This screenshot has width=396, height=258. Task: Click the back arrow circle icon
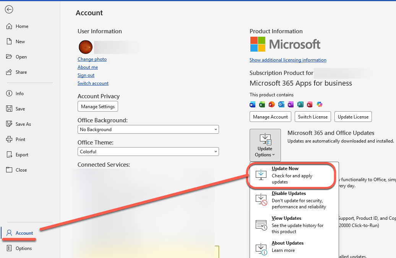9,10
